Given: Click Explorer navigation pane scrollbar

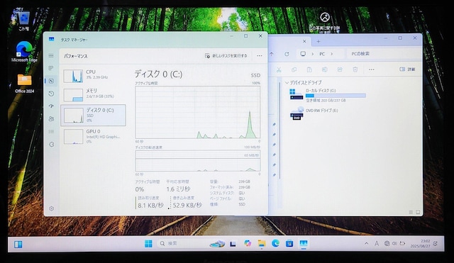Looking at the screenshot, I should point(279,130).
